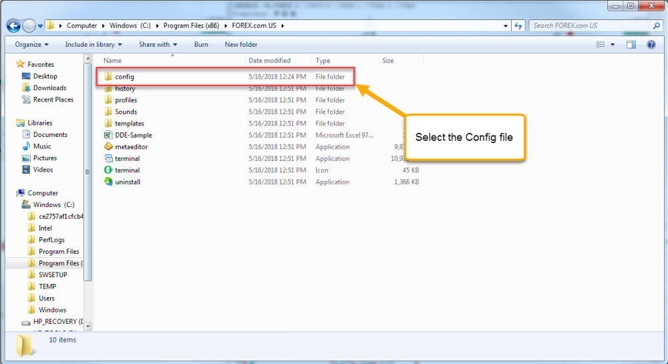This screenshot has height=364, width=668.
Task: Click Favorites in the navigation pane
Action: coord(41,64)
